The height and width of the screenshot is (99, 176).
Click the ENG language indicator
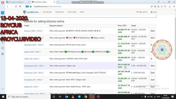coord(158,97)
